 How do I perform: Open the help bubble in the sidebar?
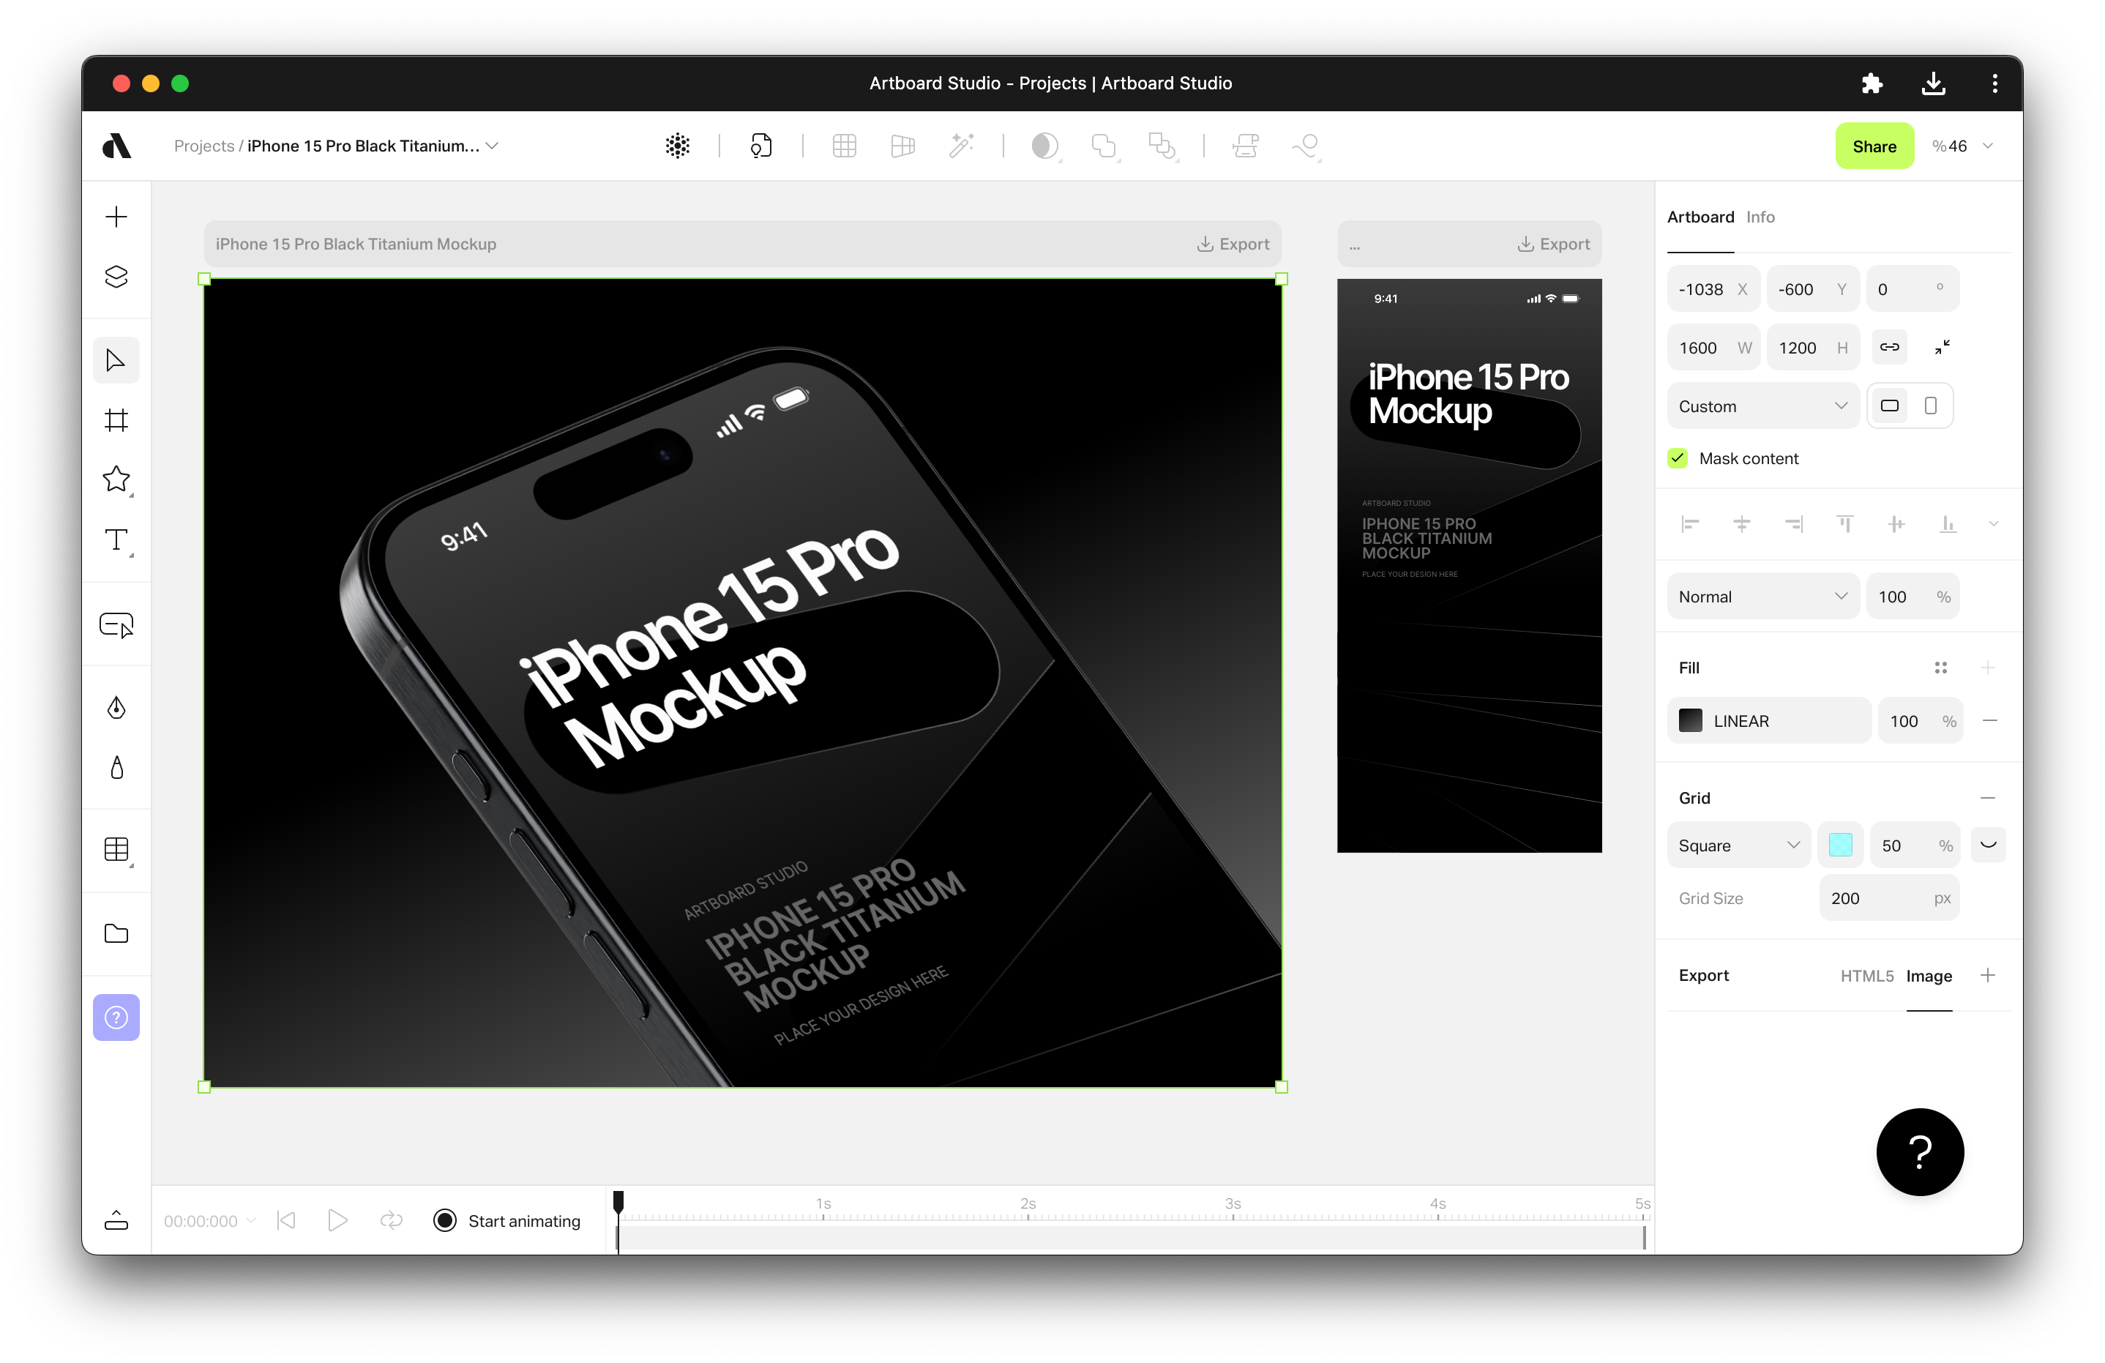[x=116, y=1017]
